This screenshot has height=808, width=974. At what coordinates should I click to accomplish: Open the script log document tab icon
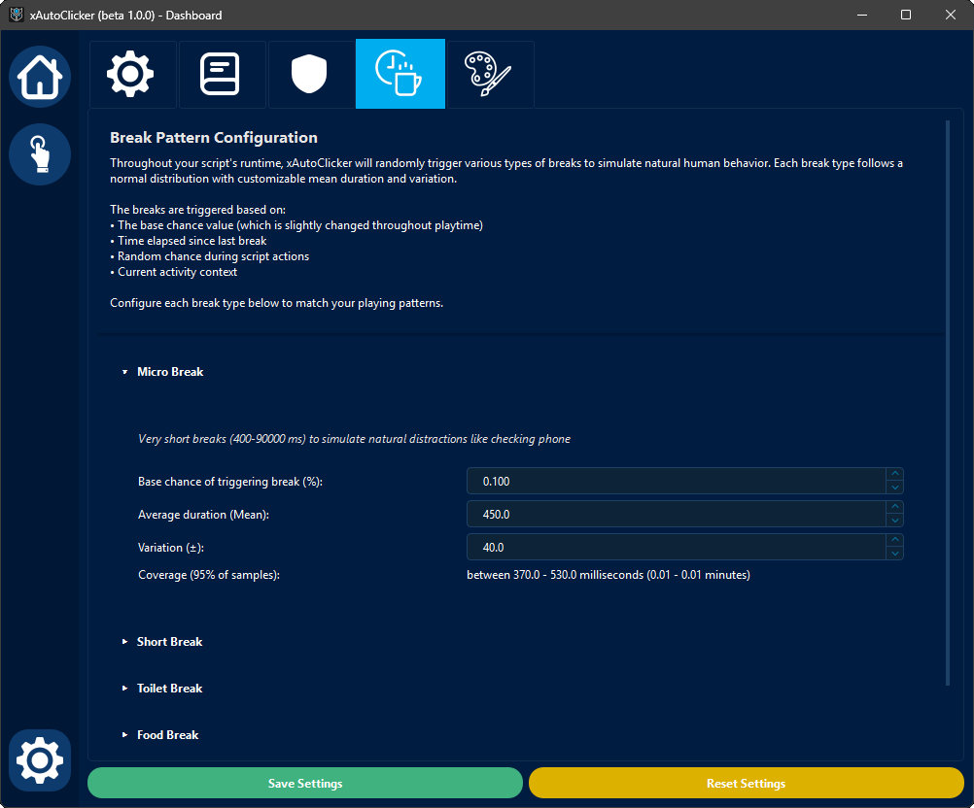point(222,75)
